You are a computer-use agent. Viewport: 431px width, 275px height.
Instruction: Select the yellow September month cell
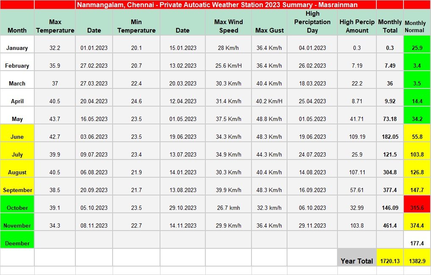tap(17, 186)
